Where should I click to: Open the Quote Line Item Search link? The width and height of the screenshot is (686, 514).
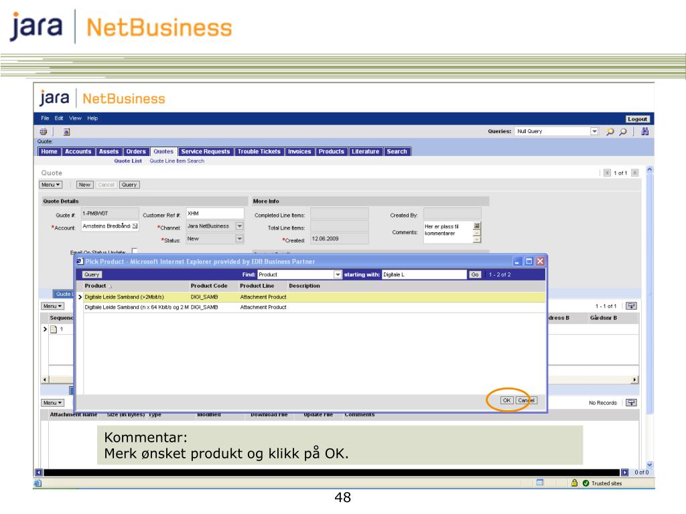pos(177,161)
